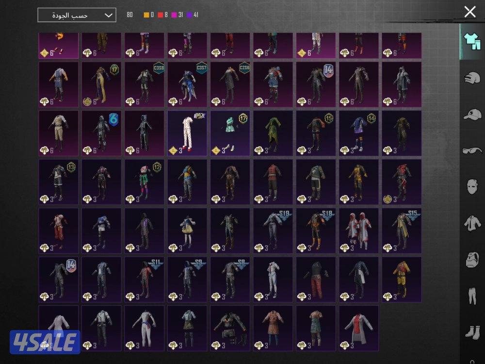Select the helmet category icon
Screen dimensions: 485x364
coord(471,79)
